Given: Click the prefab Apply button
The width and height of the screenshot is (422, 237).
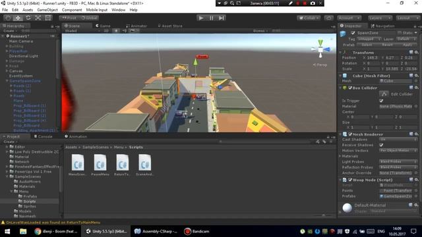Looking at the screenshot, I should pos(407,45).
